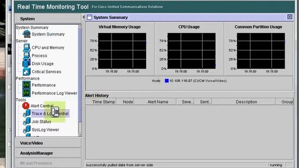Image resolution: width=299 pixels, height=168 pixels.
Task: Switch to the Voice/Video drawer
Action: pos(48,143)
